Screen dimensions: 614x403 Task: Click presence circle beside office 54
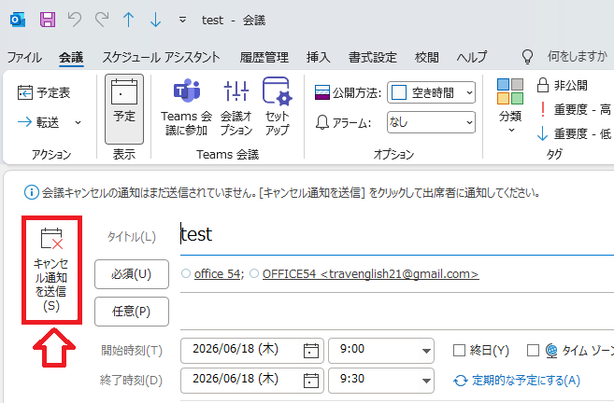click(186, 273)
